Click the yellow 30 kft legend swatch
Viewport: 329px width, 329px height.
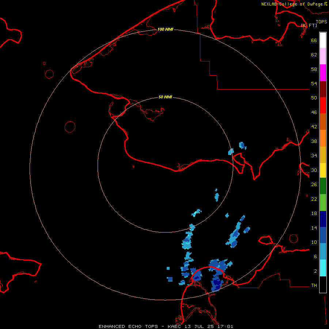point(323,170)
